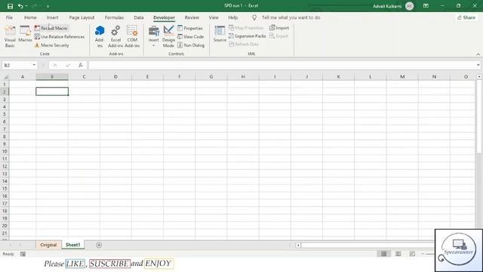The image size is (483, 272).
Task: Click vertical scrollbar up arrow
Action: tap(479, 76)
